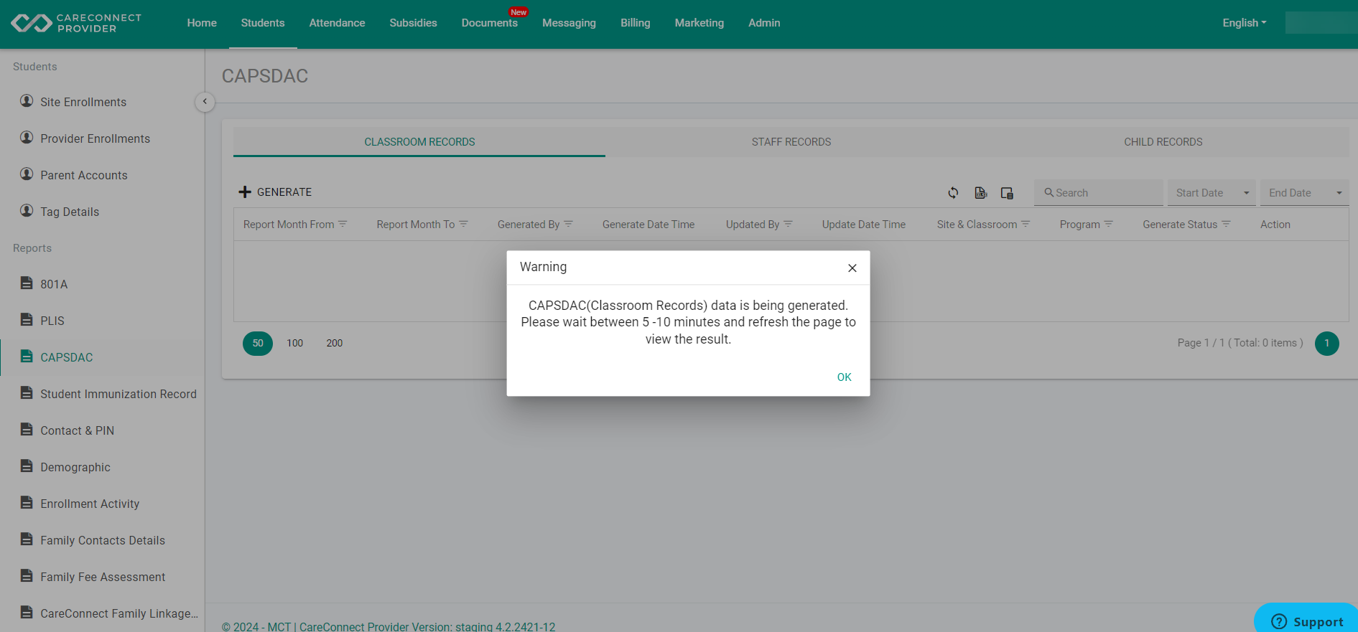Open the Documents menu
Screen dimensions: 1358x632
pyautogui.click(x=489, y=23)
